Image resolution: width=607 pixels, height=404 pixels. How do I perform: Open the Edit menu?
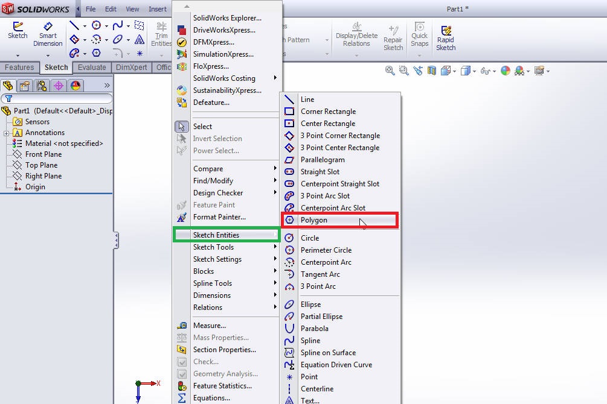point(111,9)
